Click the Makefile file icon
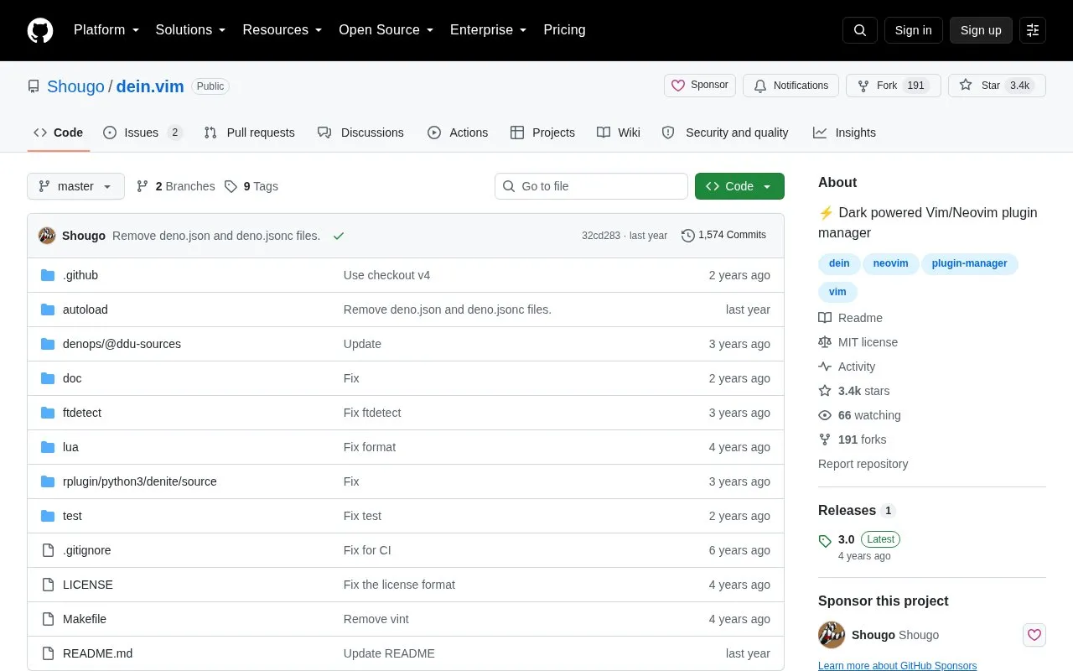The width and height of the screenshot is (1073, 671). (48, 619)
